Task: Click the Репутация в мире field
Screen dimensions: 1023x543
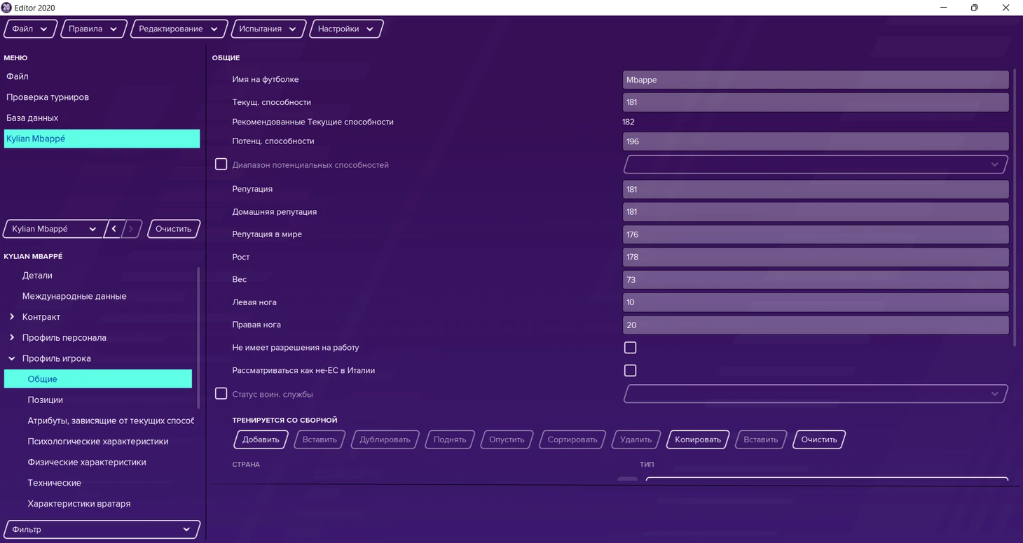Action: 816,234
